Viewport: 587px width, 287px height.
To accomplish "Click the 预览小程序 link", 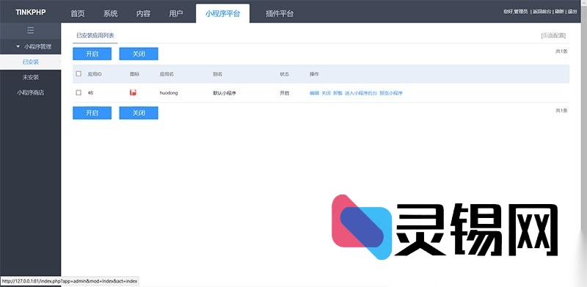I will coord(391,93).
